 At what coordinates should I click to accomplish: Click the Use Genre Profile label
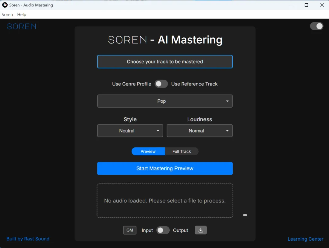click(132, 84)
